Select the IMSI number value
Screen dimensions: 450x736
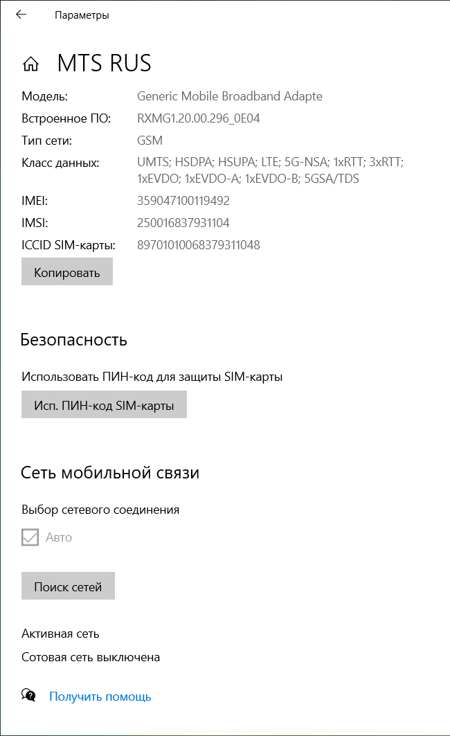183,223
